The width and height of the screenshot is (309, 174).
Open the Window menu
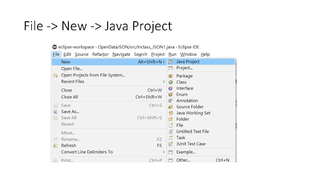click(x=188, y=54)
